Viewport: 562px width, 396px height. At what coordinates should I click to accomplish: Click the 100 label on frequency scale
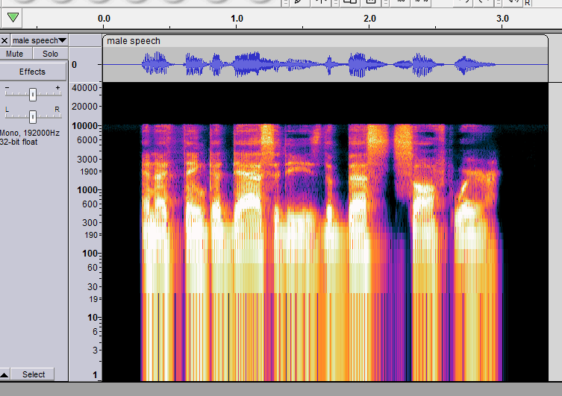point(90,254)
